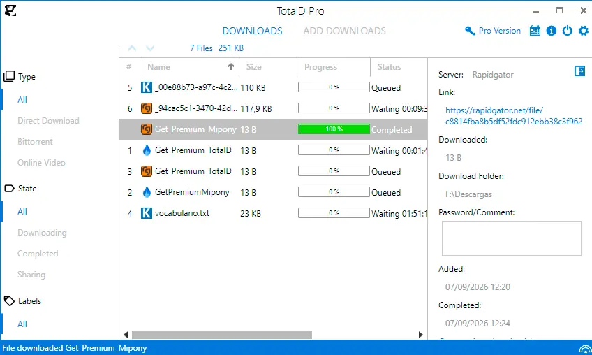
Task: Filter by Online Video type
Action: coord(41,163)
